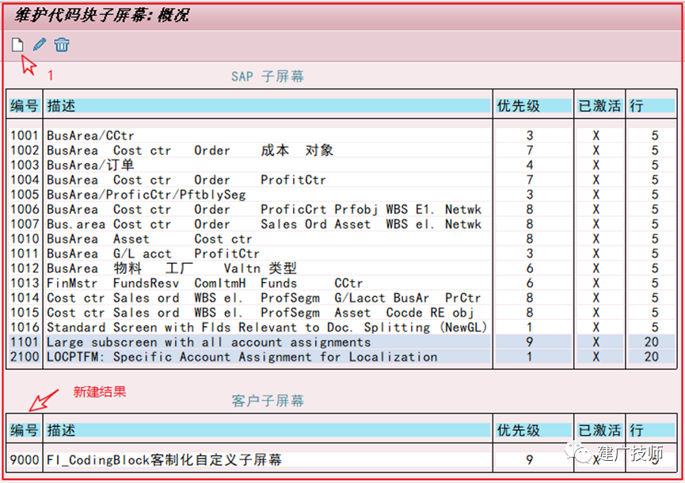Screen dimensions: 685x483
Task: Click customer subscreen number 9000
Action: pyautogui.click(x=25, y=460)
